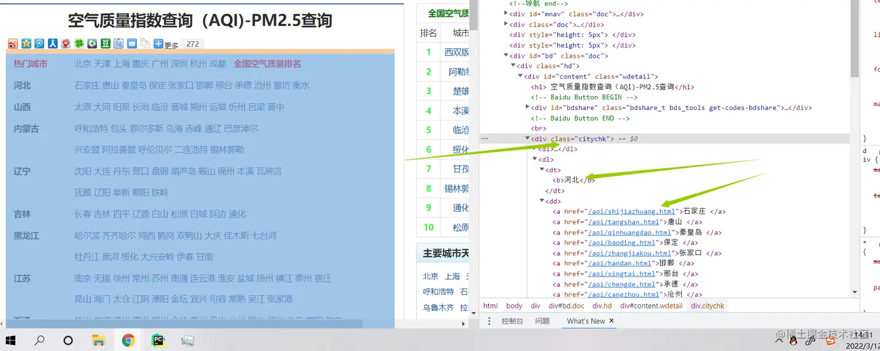Show hidden system tray icons

779,341
